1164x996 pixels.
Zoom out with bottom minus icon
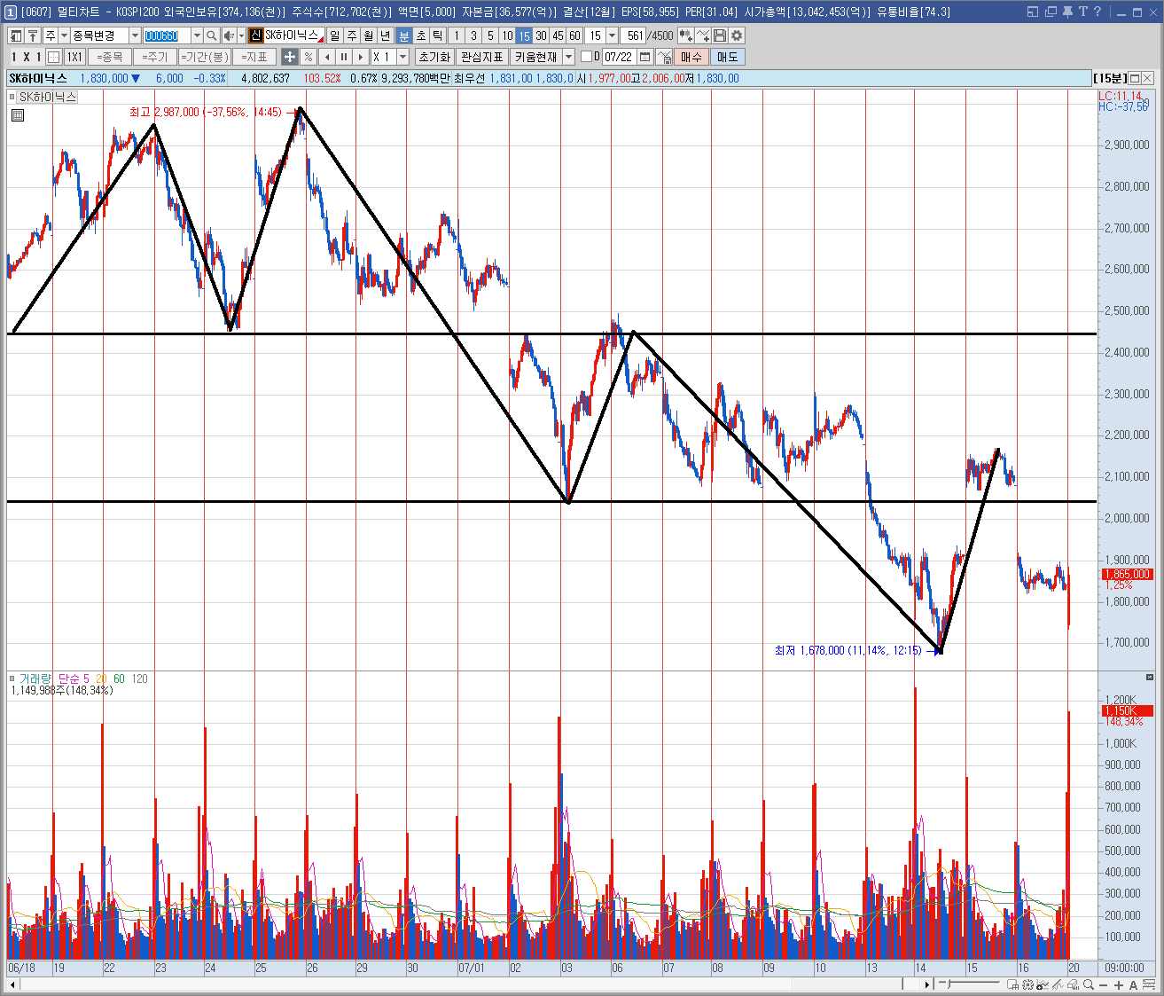(x=1103, y=985)
